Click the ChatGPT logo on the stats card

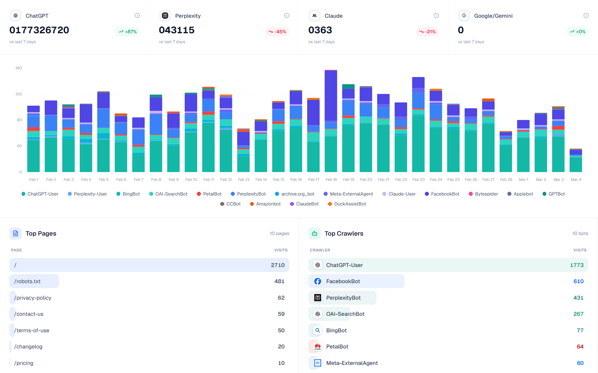point(15,16)
